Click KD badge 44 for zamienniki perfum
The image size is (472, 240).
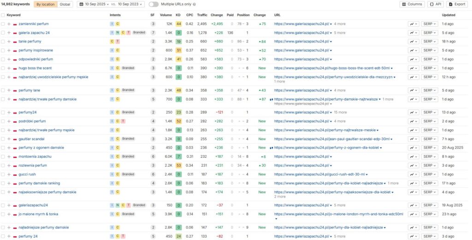coord(179,24)
